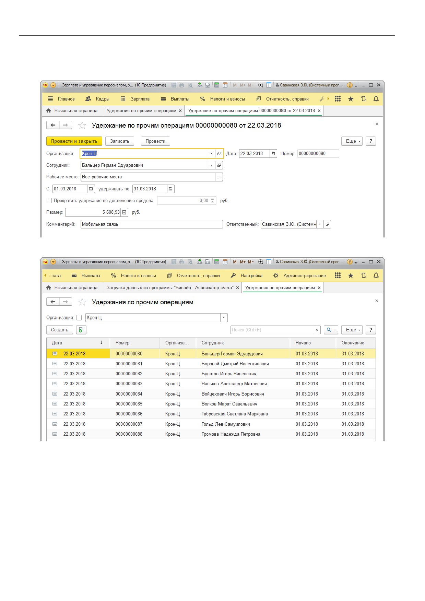Click Провести button

(155, 141)
